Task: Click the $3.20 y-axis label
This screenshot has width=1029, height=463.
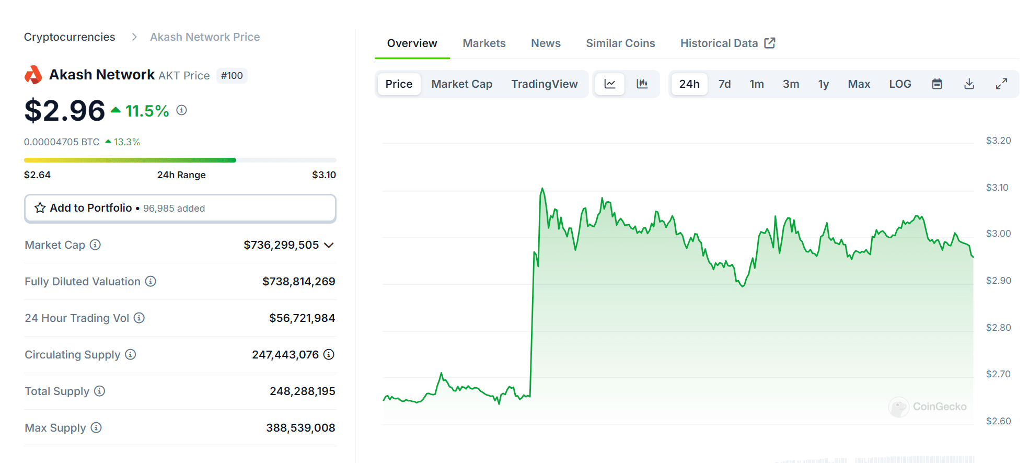Action: click(998, 141)
